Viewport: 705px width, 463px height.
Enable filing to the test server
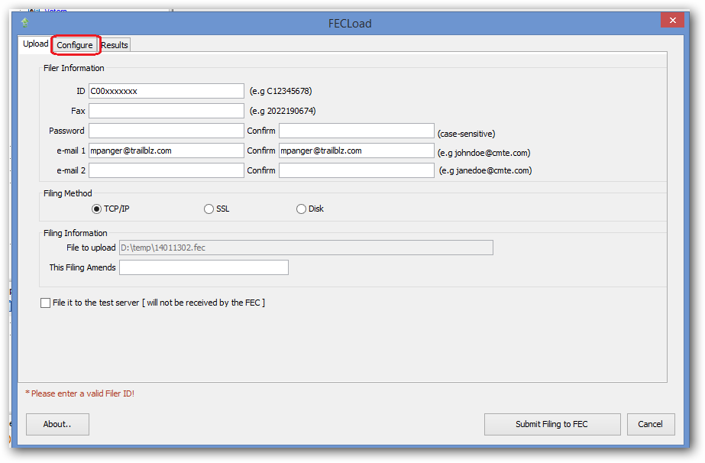(x=46, y=303)
